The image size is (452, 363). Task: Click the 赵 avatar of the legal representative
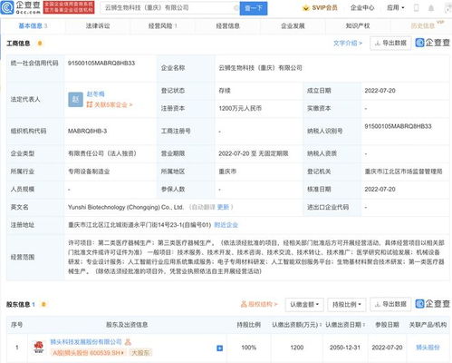click(75, 100)
